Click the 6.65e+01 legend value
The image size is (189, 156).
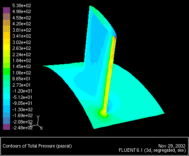click(21, 79)
